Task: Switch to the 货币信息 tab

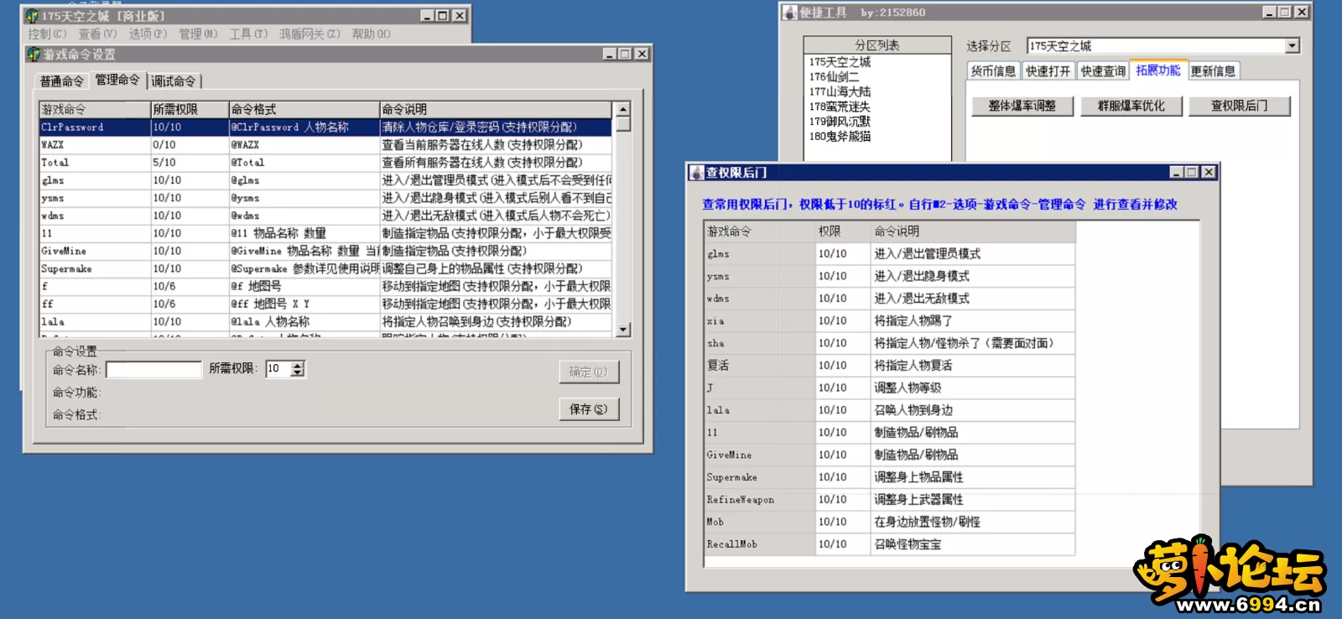Action: [x=993, y=71]
